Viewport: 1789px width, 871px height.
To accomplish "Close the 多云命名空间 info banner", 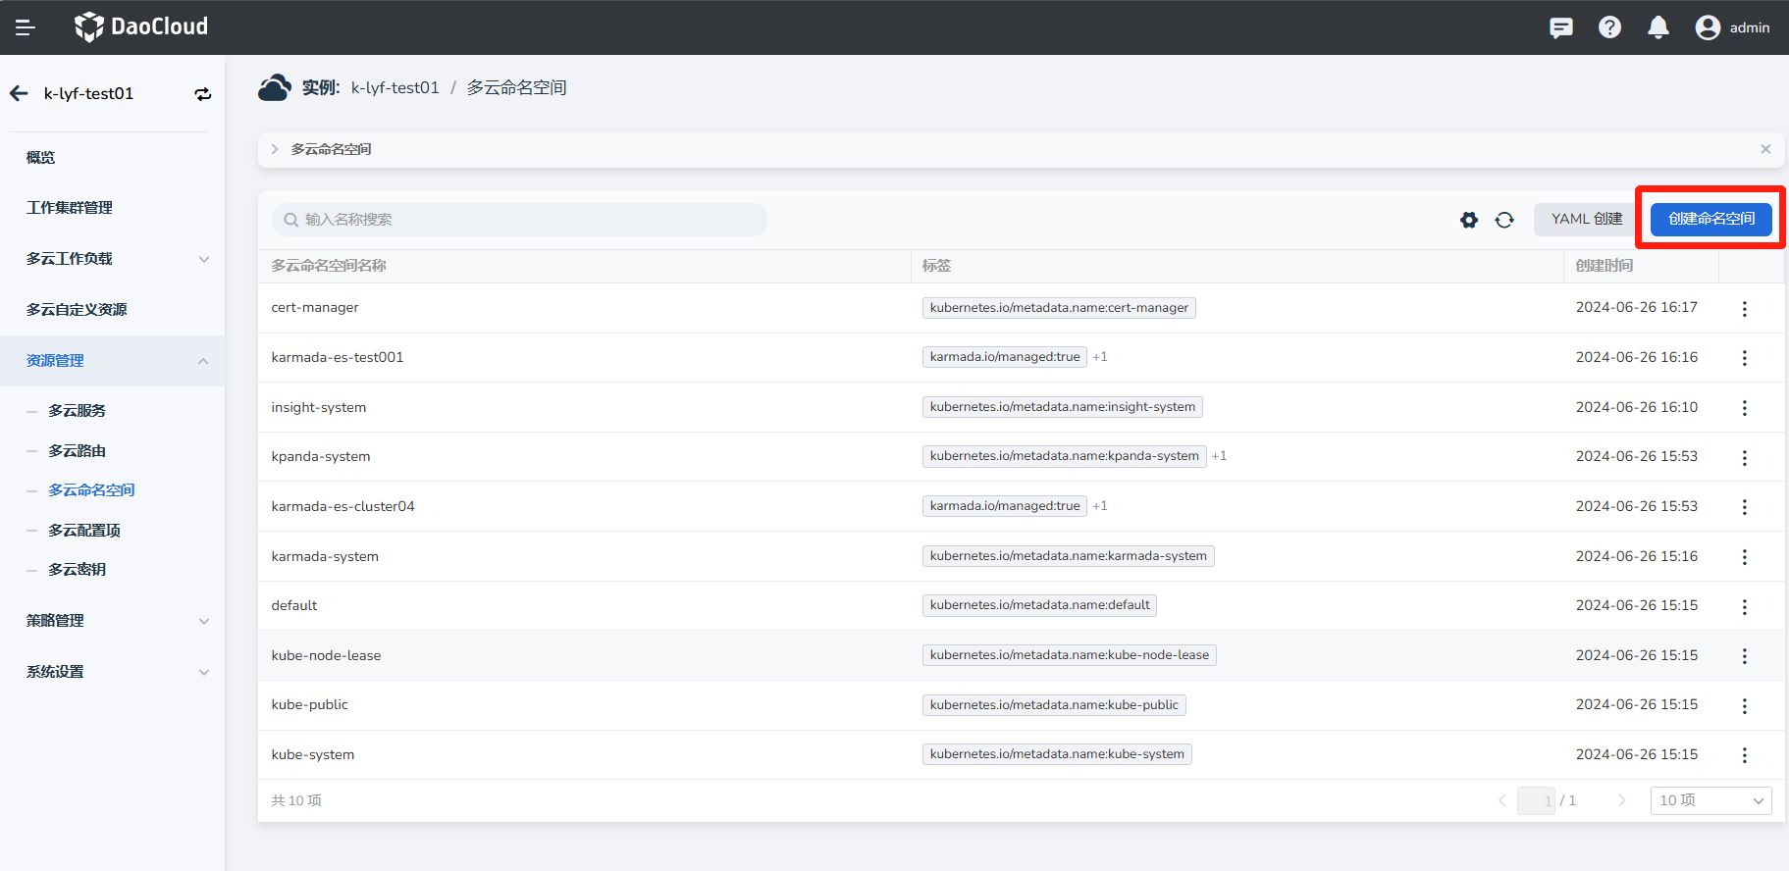I will (x=1764, y=149).
